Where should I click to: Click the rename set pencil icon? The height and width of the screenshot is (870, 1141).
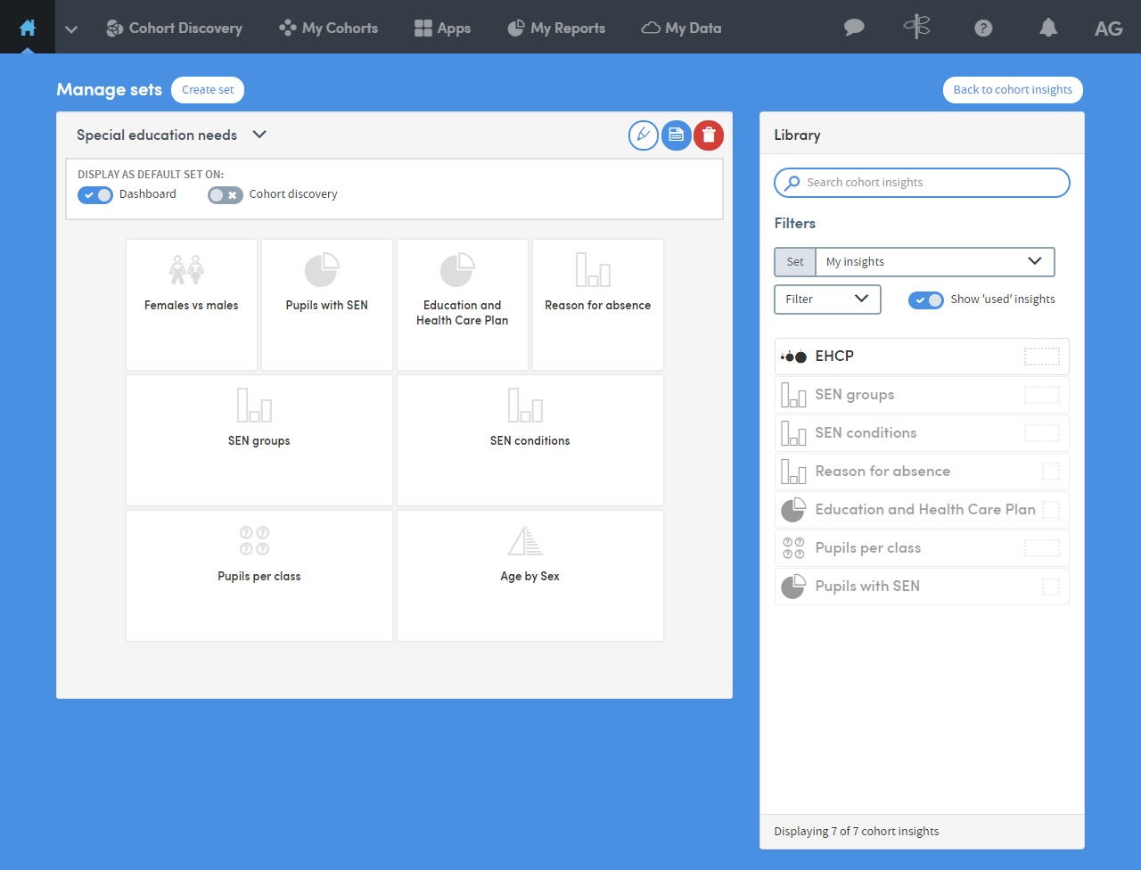click(644, 135)
